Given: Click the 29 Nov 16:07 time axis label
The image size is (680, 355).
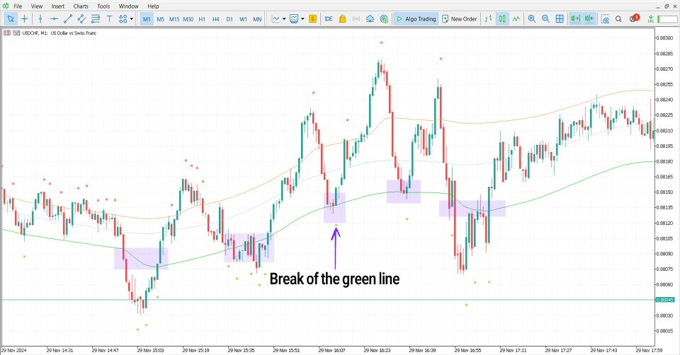Looking at the screenshot, I should click(331, 350).
